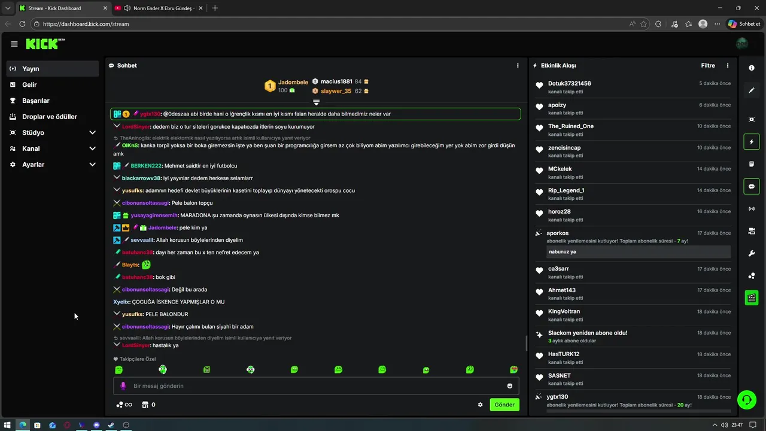Click the wrench tools icon in right toolbar
The image size is (766, 431).
752,253
